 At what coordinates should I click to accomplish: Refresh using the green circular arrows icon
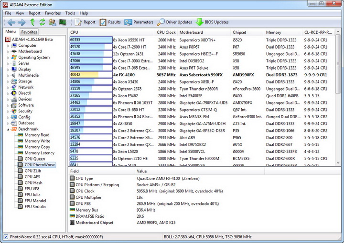[42, 22]
